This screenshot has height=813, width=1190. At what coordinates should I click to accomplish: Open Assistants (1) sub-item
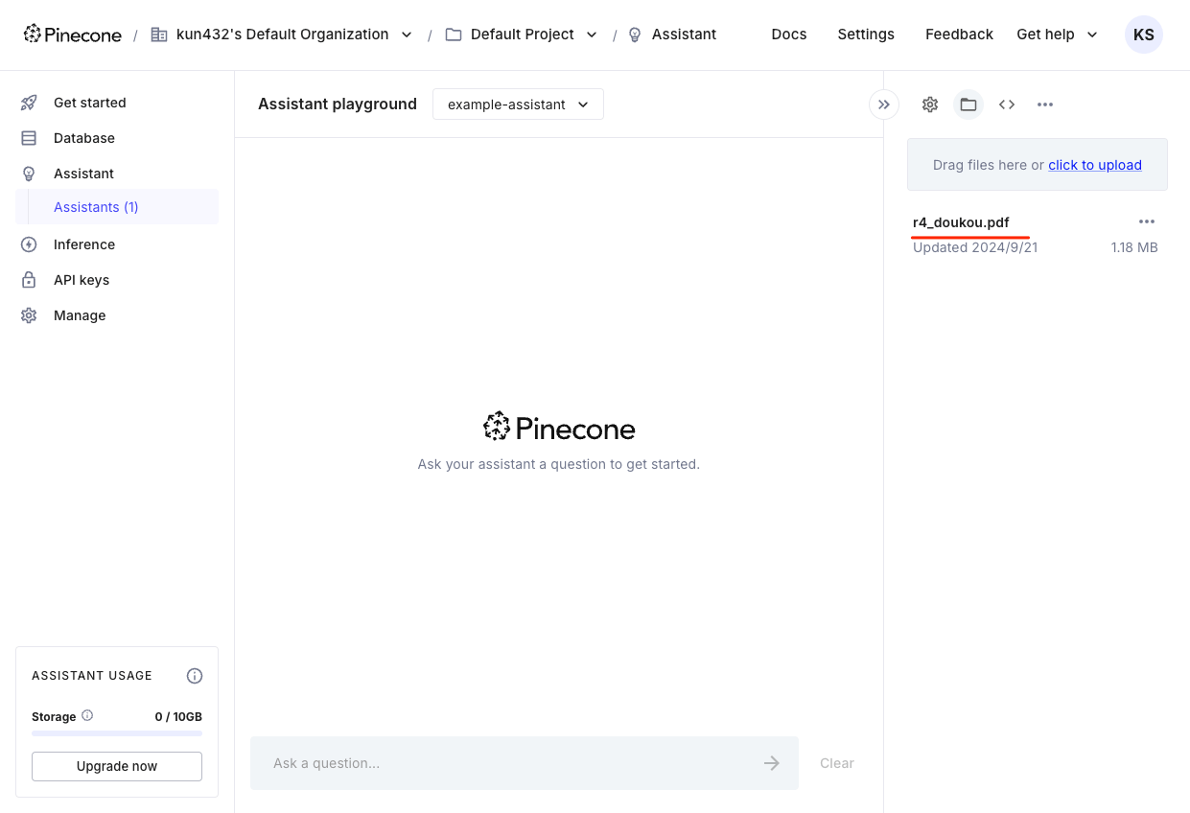pos(96,207)
